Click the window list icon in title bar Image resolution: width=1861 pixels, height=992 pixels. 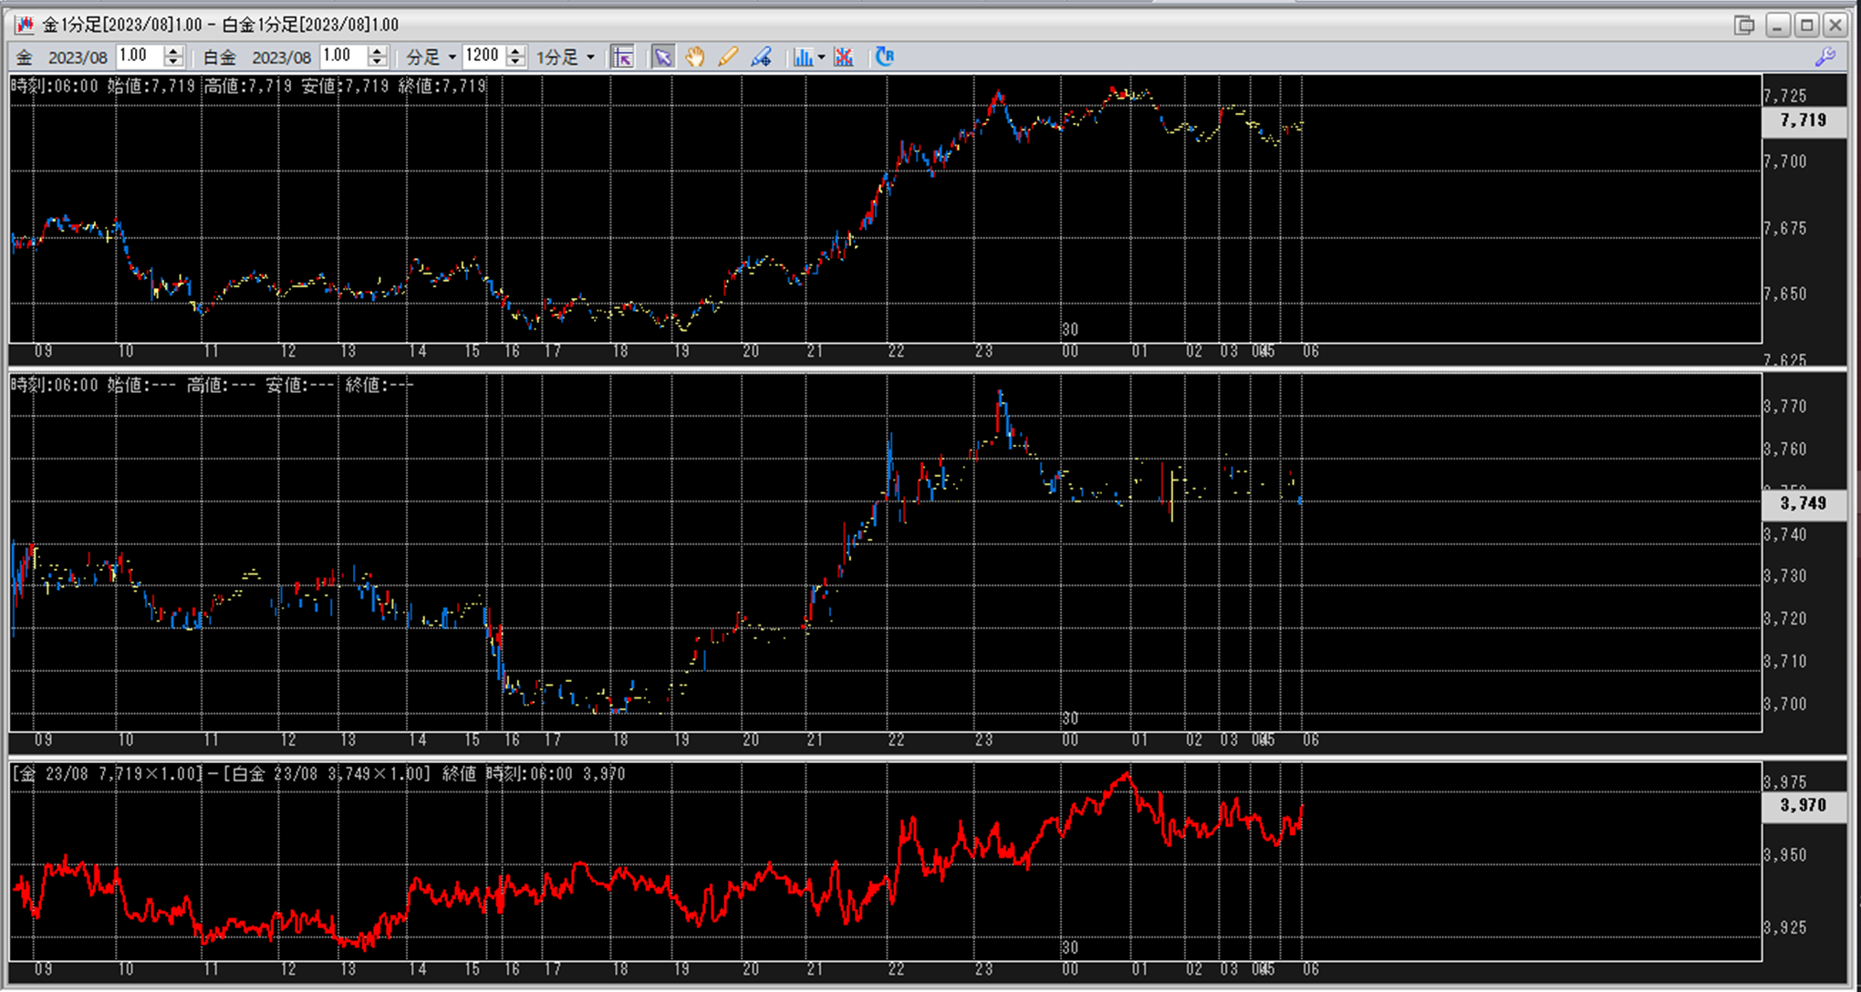pos(1743,25)
